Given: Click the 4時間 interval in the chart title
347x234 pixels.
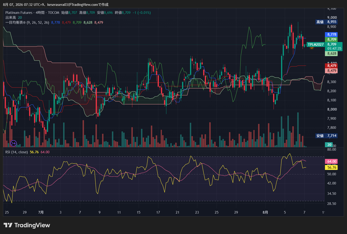Looking at the screenshot, I should click(40, 12).
